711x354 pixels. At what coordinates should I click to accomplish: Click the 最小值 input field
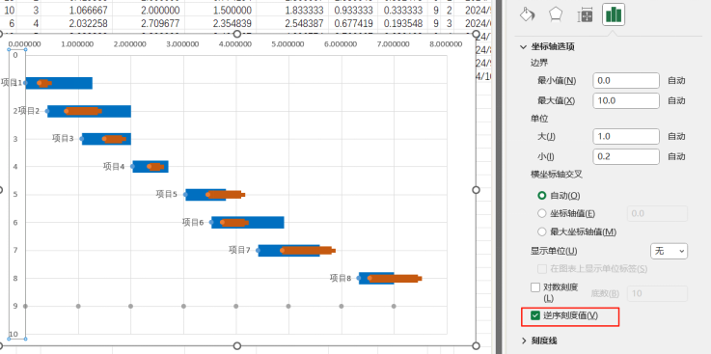click(x=626, y=81)
